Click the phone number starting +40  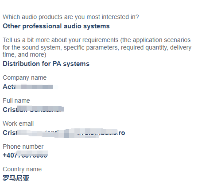25,155
